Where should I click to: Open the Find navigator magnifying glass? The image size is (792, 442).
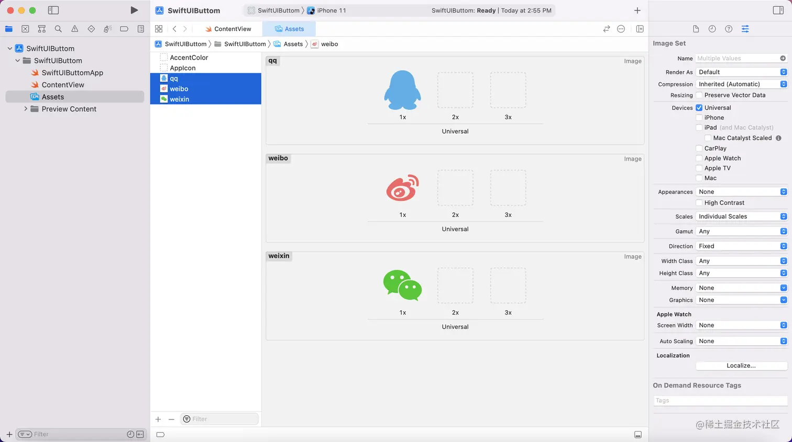coord(58,29)
